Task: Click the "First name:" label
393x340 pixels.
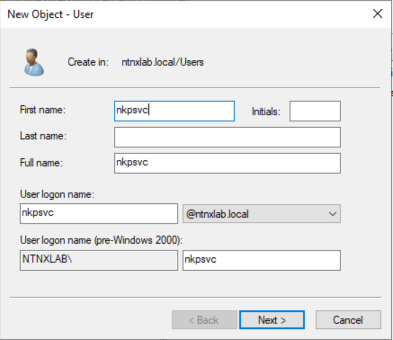Action: (x=43, y=110)
